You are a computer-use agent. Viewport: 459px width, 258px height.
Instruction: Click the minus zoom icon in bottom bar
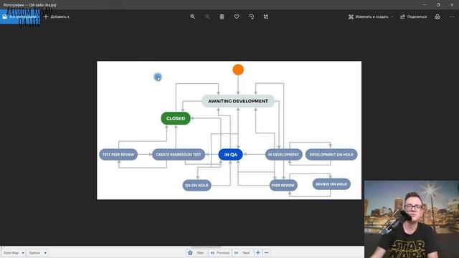(266, 252)
